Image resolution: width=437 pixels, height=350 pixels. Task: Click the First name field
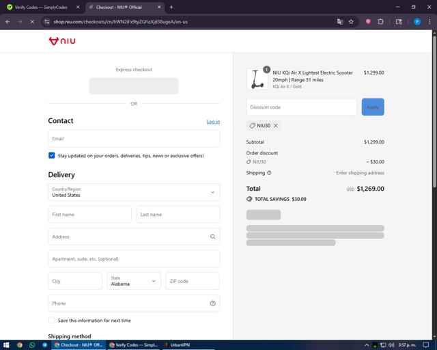(x=89, y=215)
